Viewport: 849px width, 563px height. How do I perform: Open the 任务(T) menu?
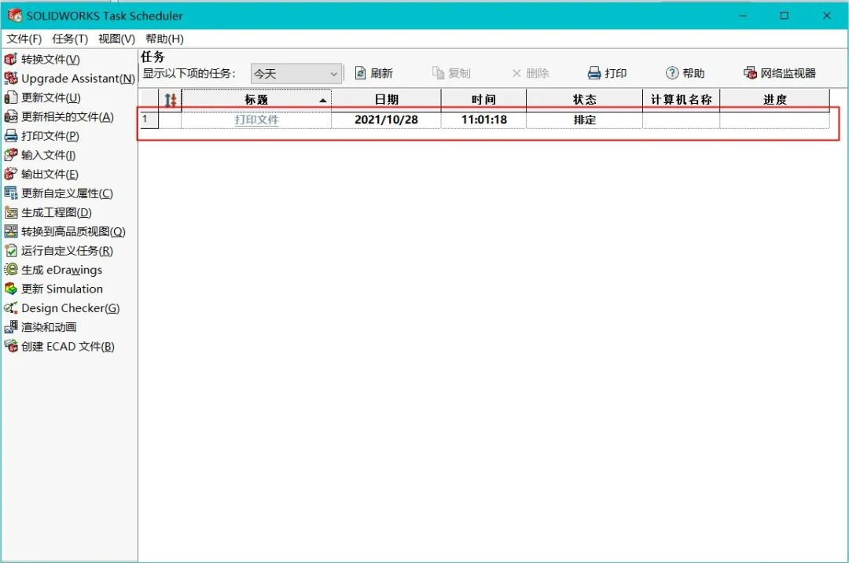click(x=70, y=39)
